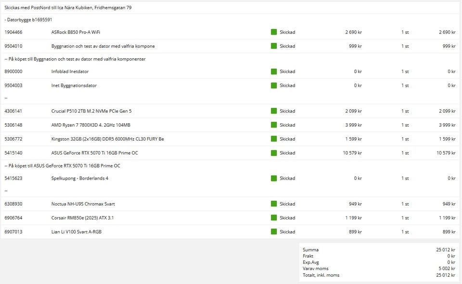Click article number 5415140
This screenshot has height=284, width=462.
click(13, 153)
